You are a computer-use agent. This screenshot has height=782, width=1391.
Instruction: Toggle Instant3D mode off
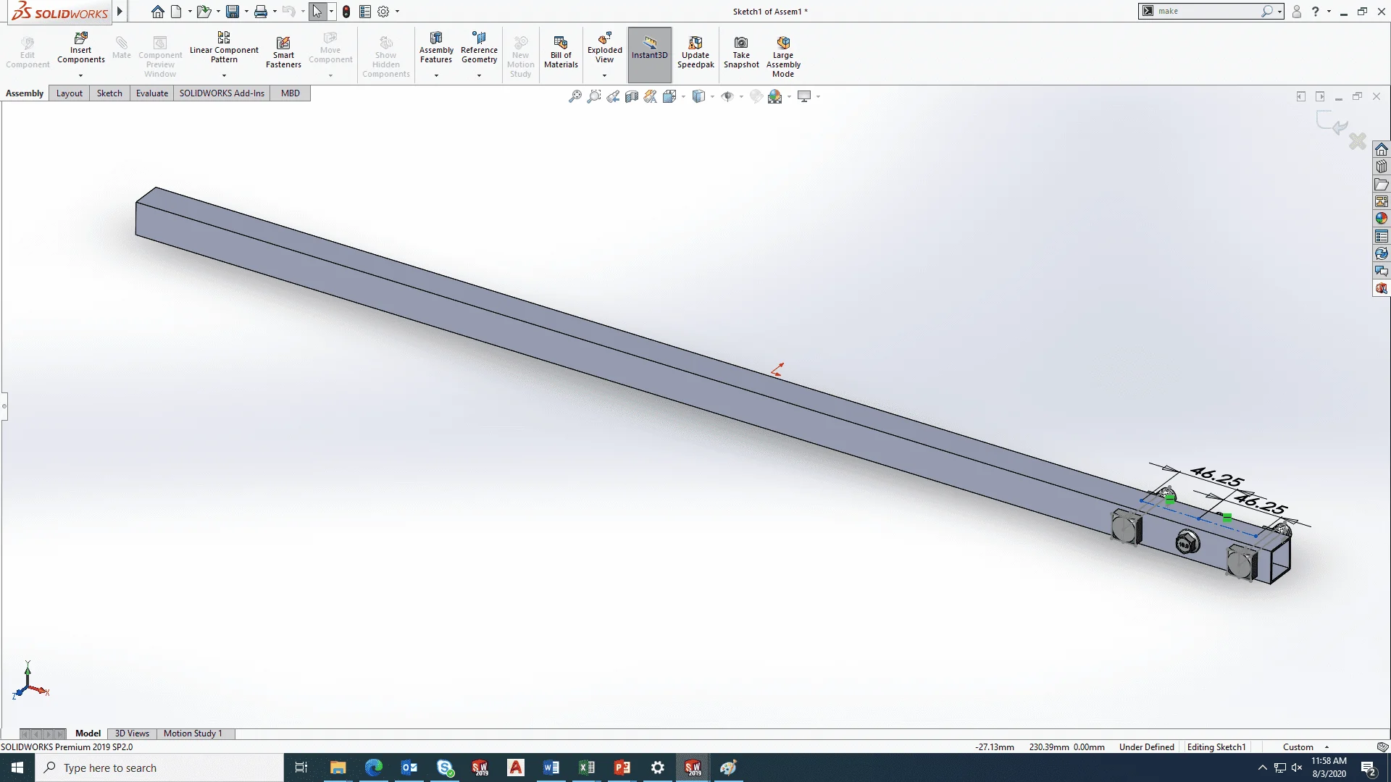coord(649,51)
